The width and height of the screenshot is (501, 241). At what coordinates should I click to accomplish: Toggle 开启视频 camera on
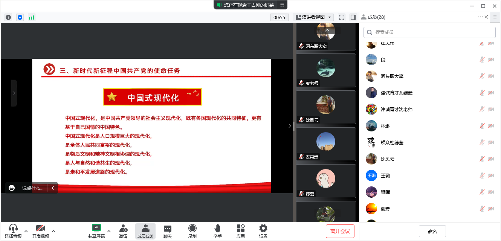(40, 231)
